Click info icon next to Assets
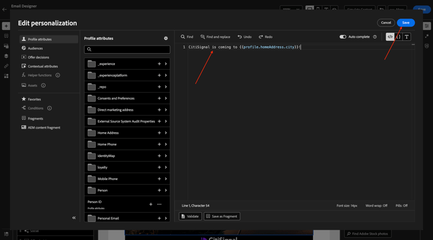 point(43,85)
